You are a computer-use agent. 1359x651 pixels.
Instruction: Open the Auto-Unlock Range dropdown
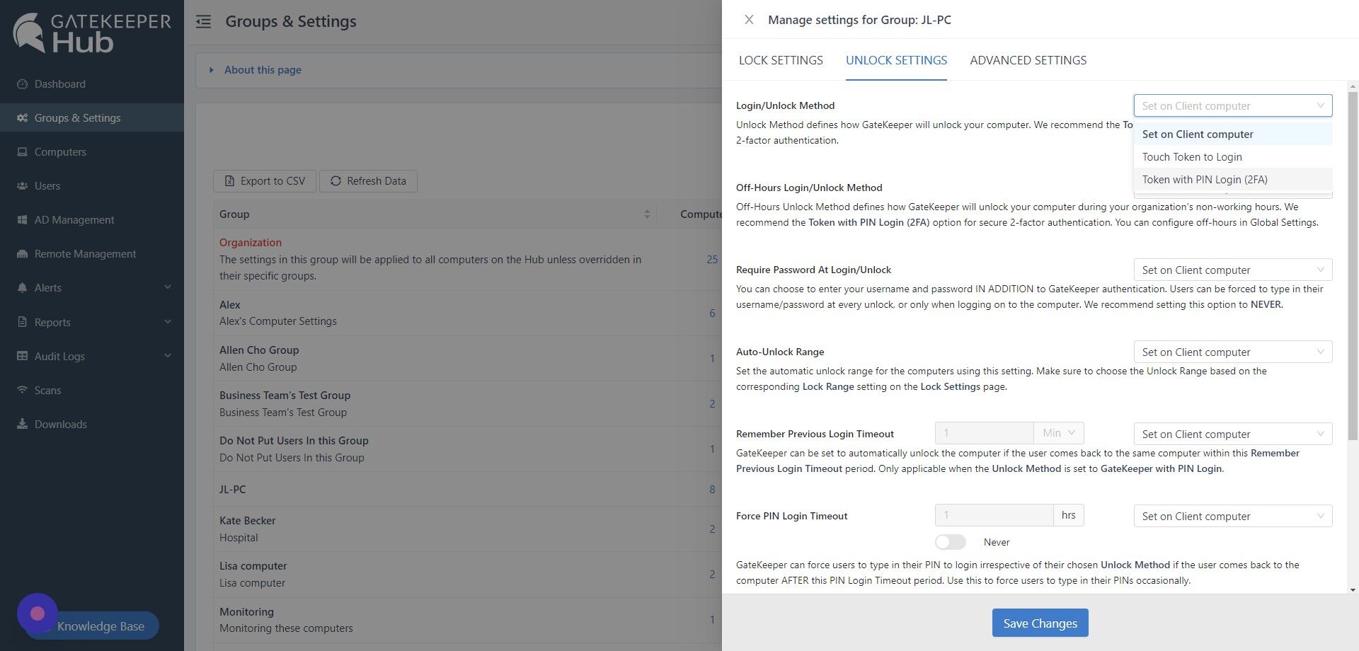1232,352
